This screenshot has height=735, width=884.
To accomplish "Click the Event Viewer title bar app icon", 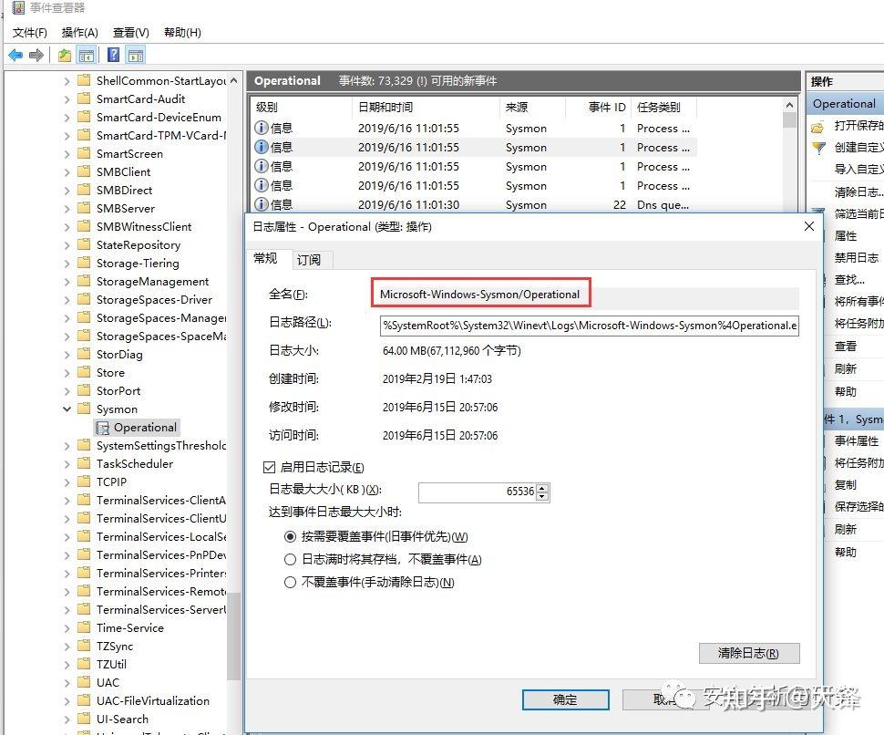I will pos(18,8).
